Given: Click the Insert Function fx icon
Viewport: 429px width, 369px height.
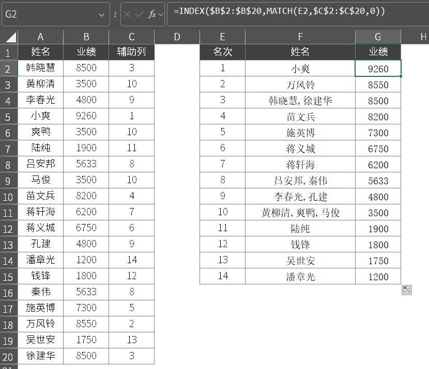Looking at the screenshot, I should coord(152,14).
